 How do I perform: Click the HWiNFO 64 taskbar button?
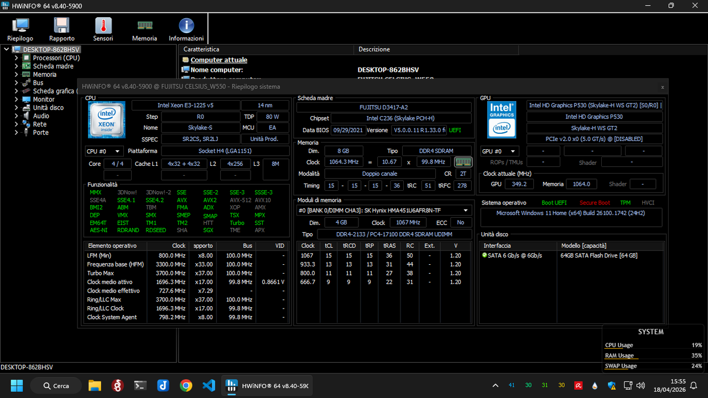268,385
